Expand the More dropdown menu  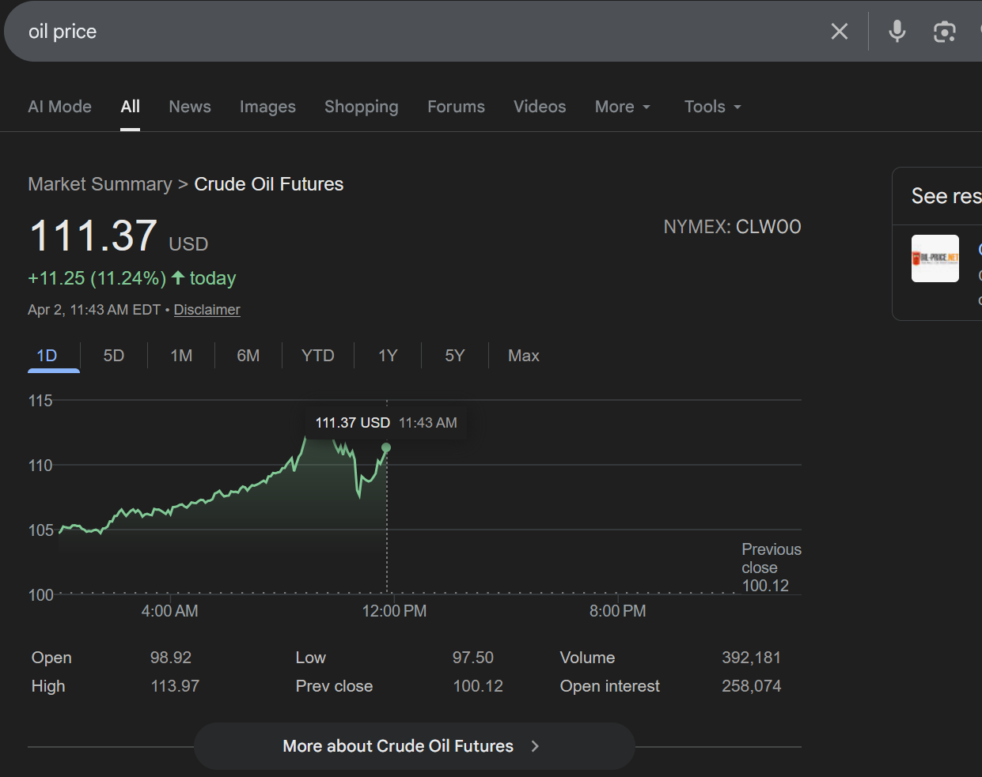coord(623,107)
